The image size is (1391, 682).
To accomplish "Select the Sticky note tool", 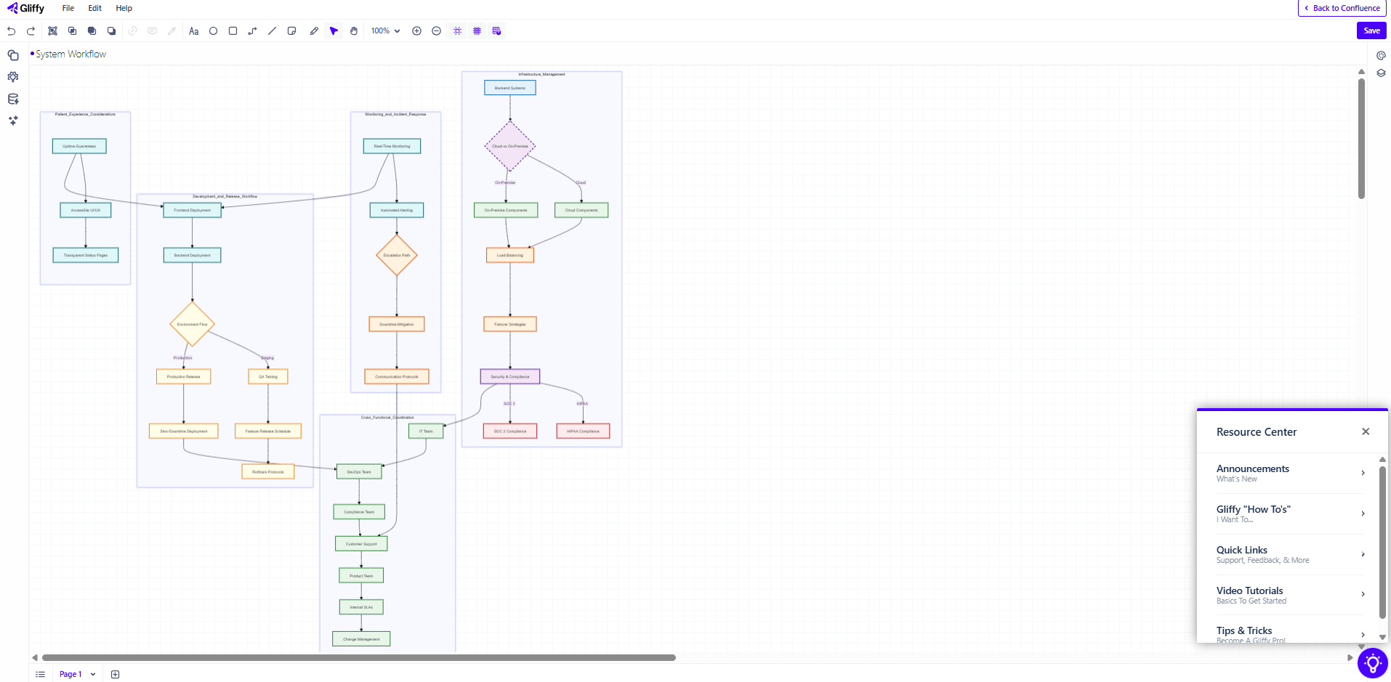I will point(291,31).
